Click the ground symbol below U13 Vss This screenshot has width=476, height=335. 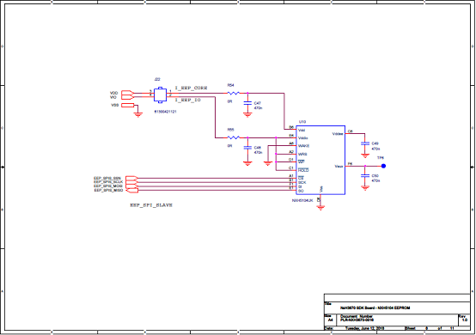pyautogui.click(x=320, y=208)
